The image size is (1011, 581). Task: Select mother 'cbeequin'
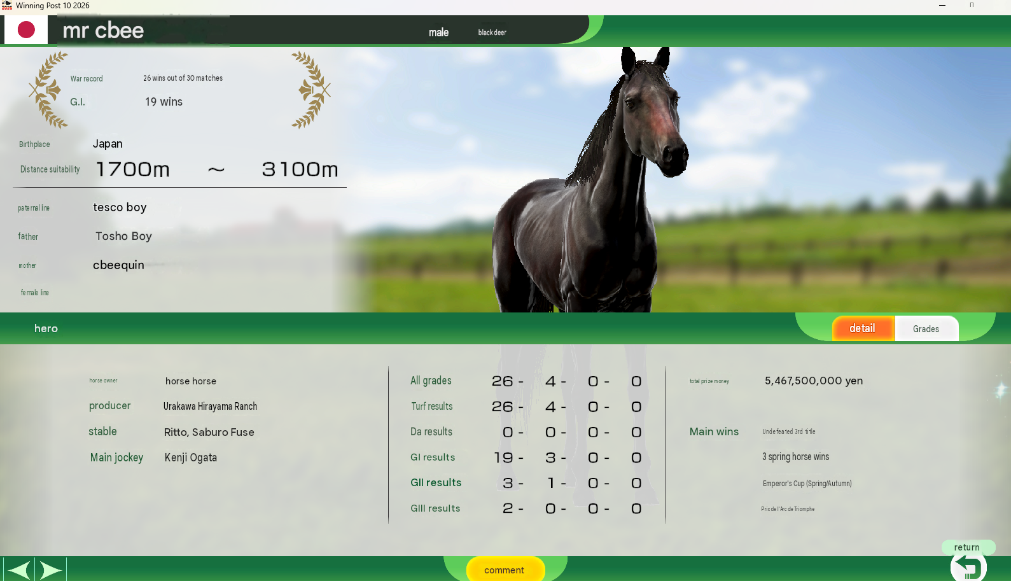(118, 265)
